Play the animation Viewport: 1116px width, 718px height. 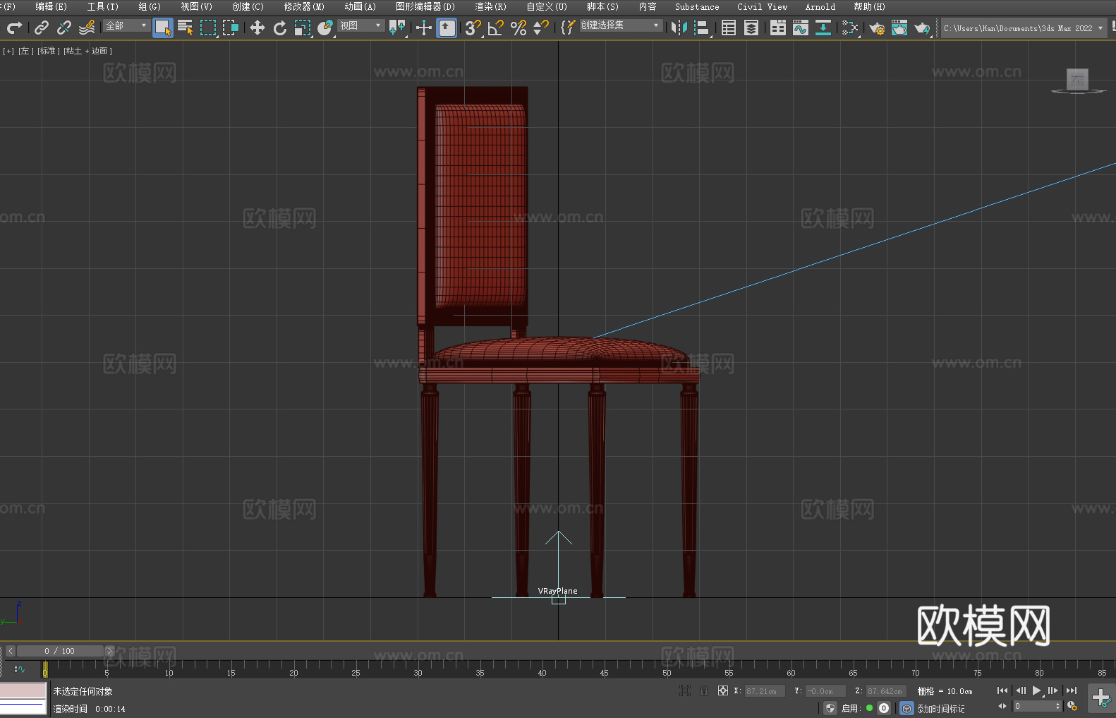click(x=1037, y=690)
